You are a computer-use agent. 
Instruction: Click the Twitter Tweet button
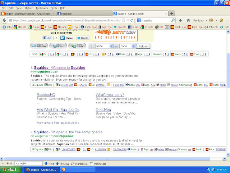pos(83,38)
